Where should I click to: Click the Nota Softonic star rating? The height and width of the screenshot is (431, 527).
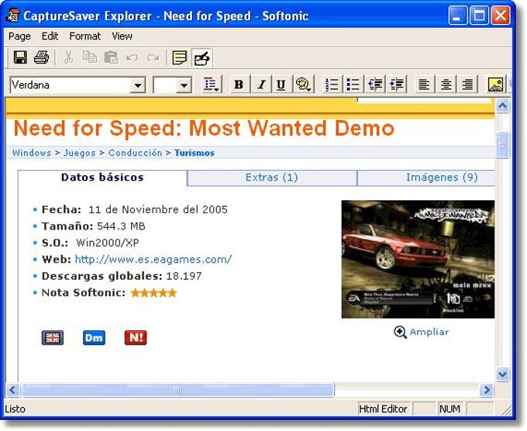tap(153, 293)
